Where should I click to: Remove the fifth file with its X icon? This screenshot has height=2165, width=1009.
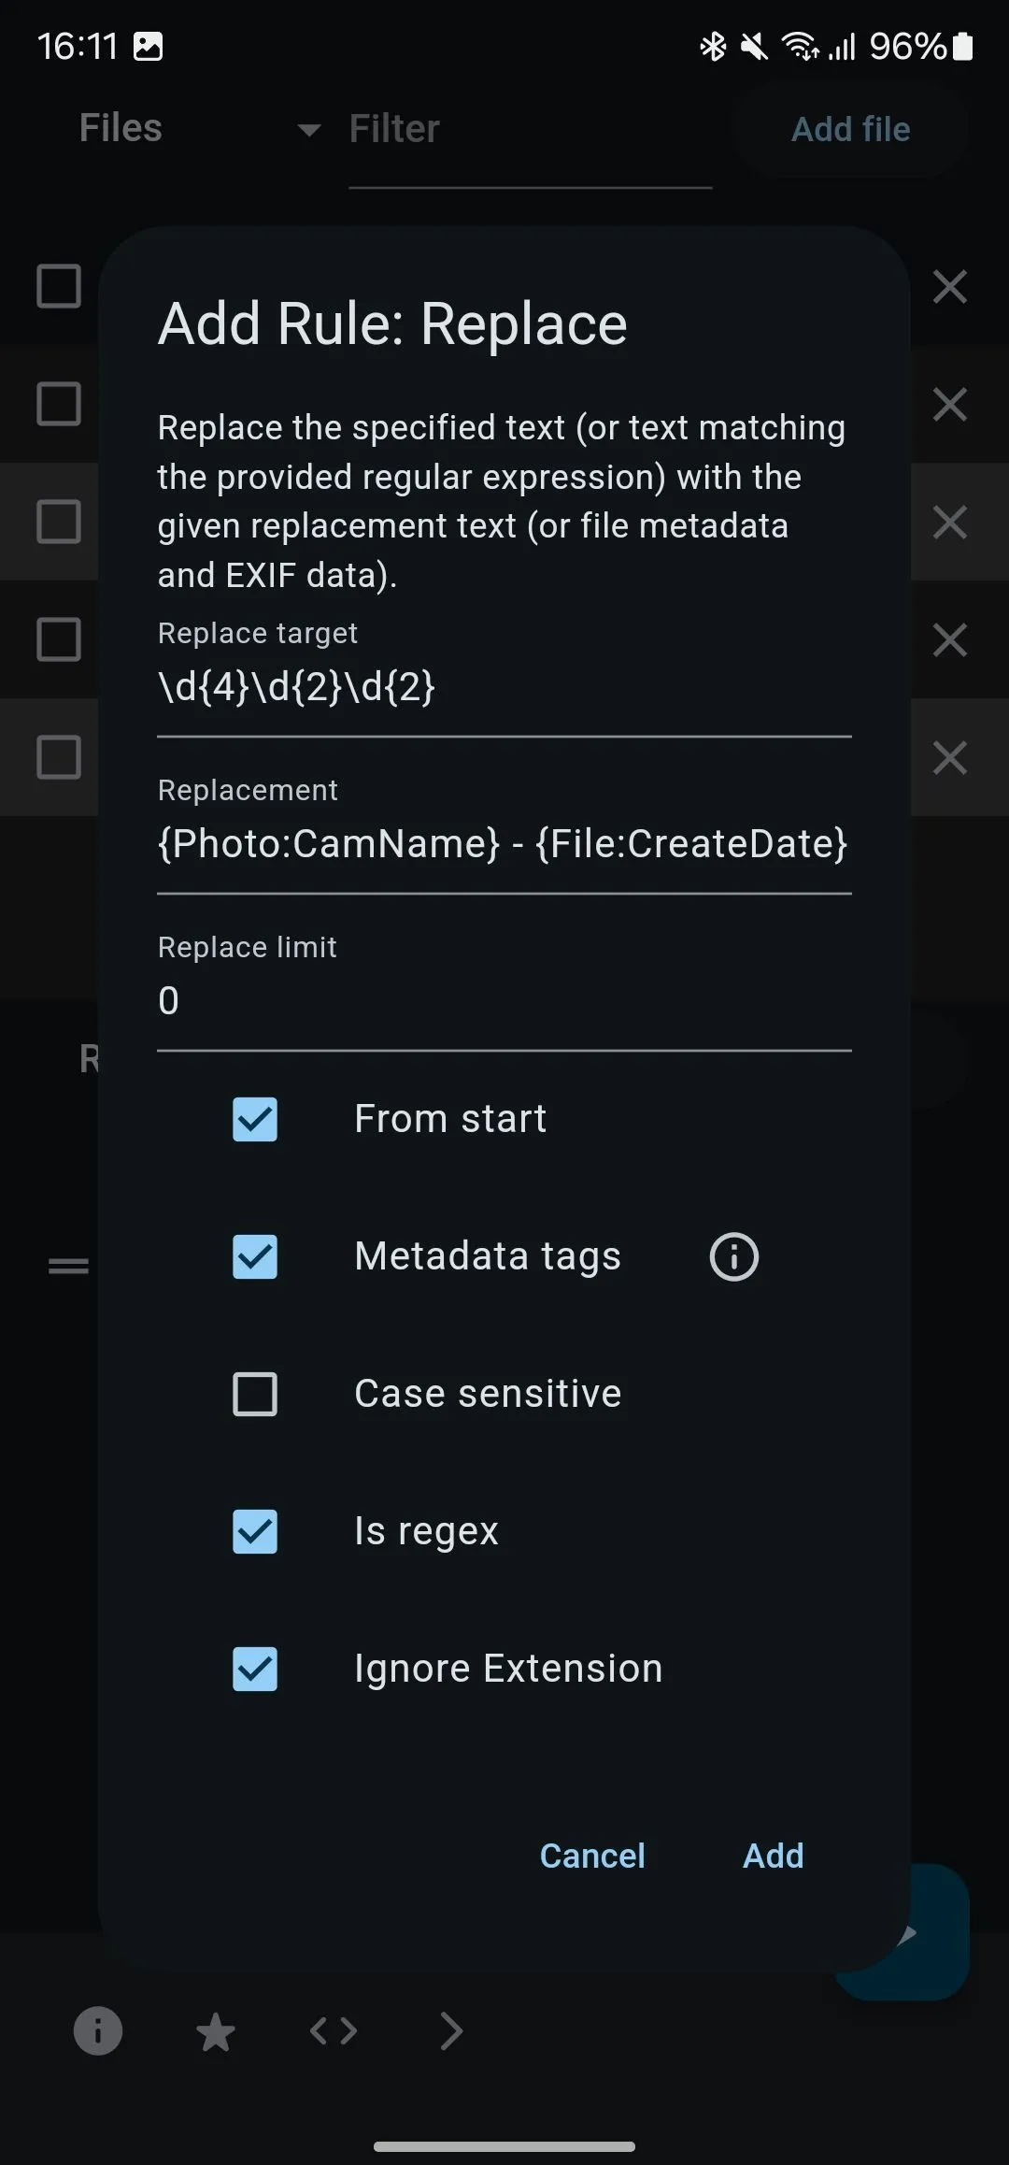pyautogui.click(x=949, y=758)
